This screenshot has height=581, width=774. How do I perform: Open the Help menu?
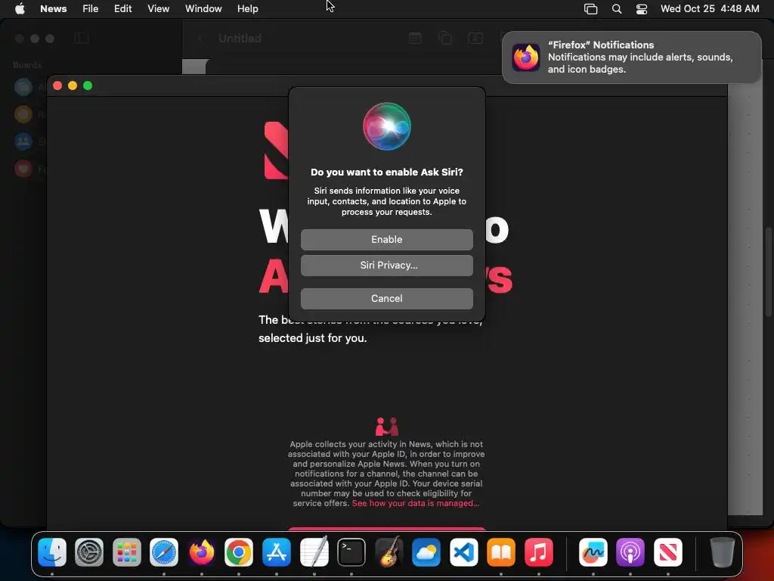(x=247, y=8)
